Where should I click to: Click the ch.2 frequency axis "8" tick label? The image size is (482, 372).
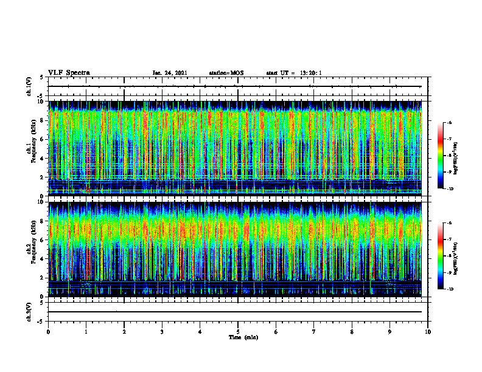click(43, 221)
